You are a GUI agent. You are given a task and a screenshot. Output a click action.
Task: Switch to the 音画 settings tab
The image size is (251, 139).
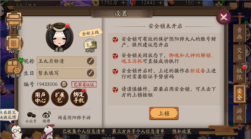coord(240,33)
